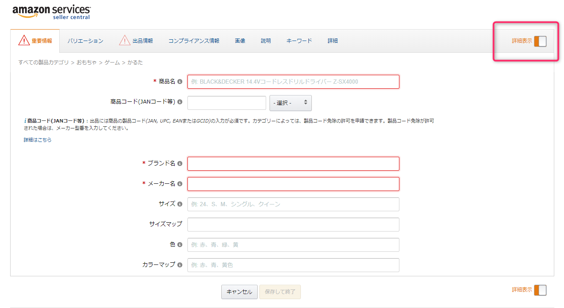This screenshot has width=564, height=308.
Task: Click the info icon beside ブランド名
Action: (x=180, y=164)
